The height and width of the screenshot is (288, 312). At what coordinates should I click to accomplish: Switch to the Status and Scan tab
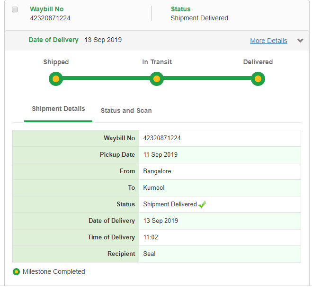126,110
